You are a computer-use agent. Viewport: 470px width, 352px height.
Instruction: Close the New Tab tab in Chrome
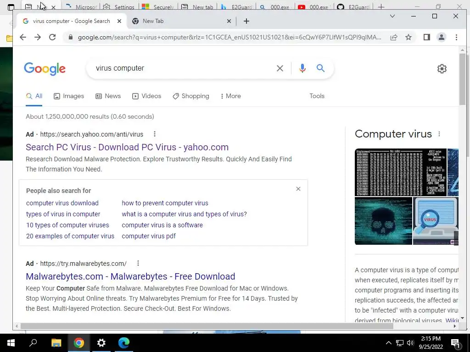point(229,21)
